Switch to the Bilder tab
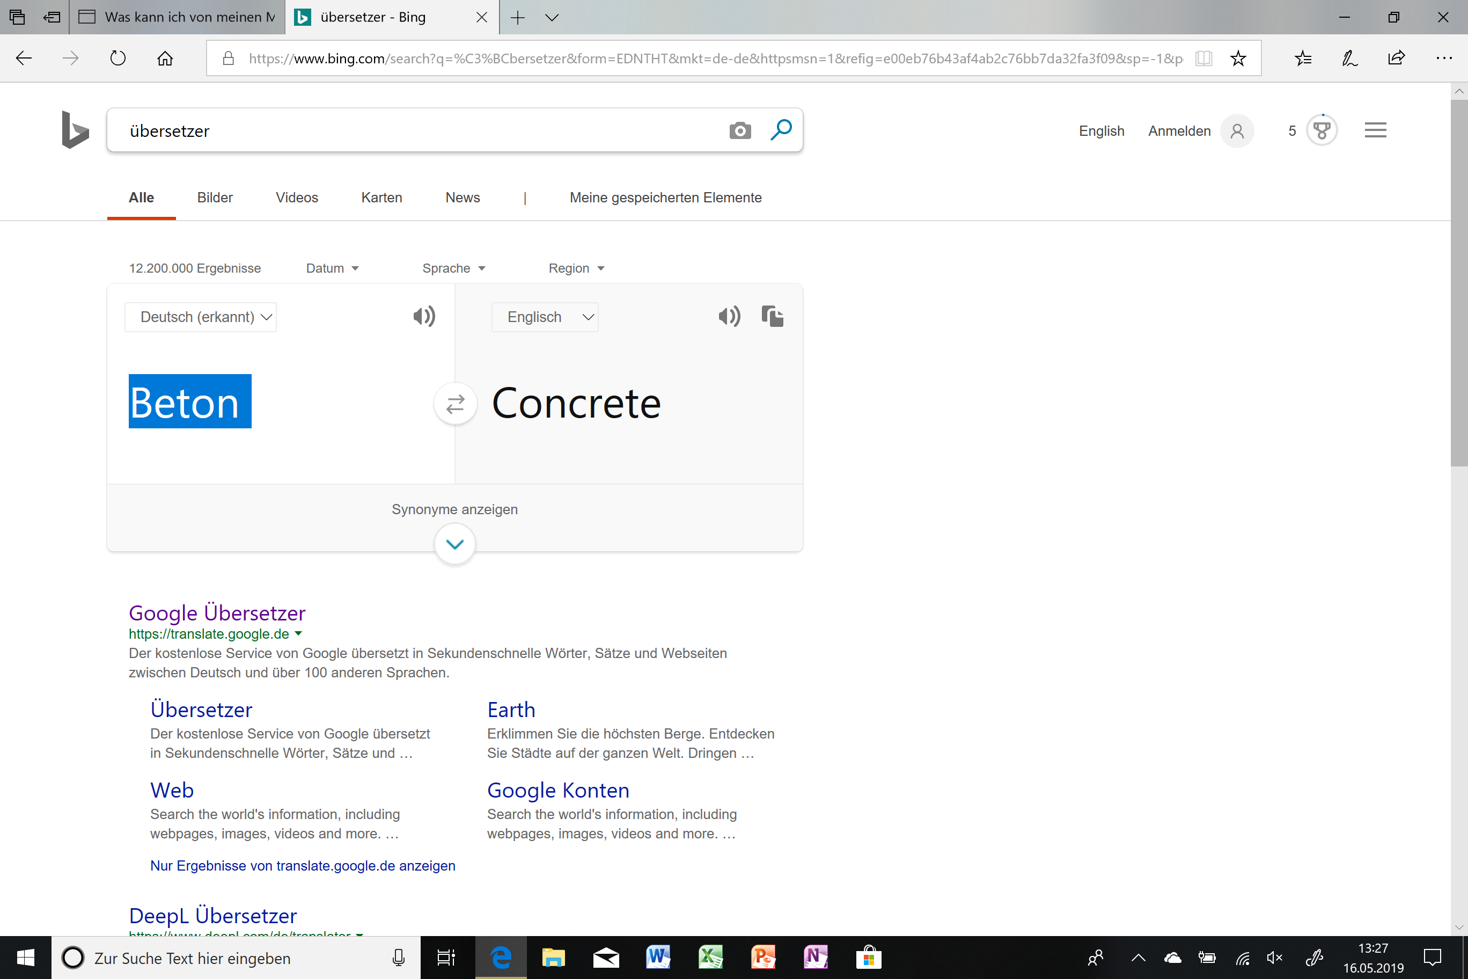 click(215, 198)
